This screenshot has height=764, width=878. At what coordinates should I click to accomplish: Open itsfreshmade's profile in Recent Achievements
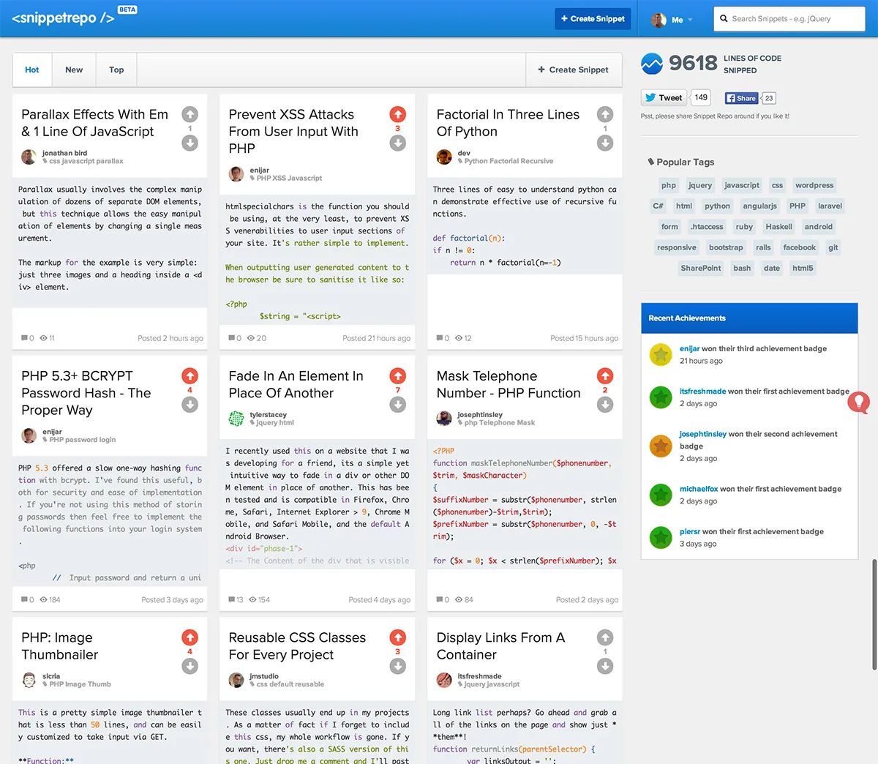[702, 392]
